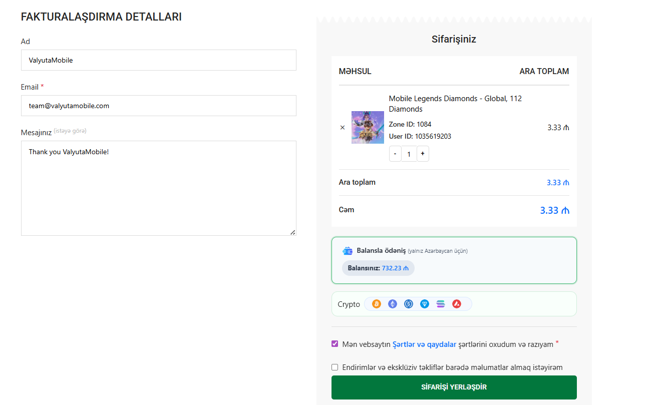
Task: Click the Ethereum icon in Crypto row
Action: coord(393,304)
